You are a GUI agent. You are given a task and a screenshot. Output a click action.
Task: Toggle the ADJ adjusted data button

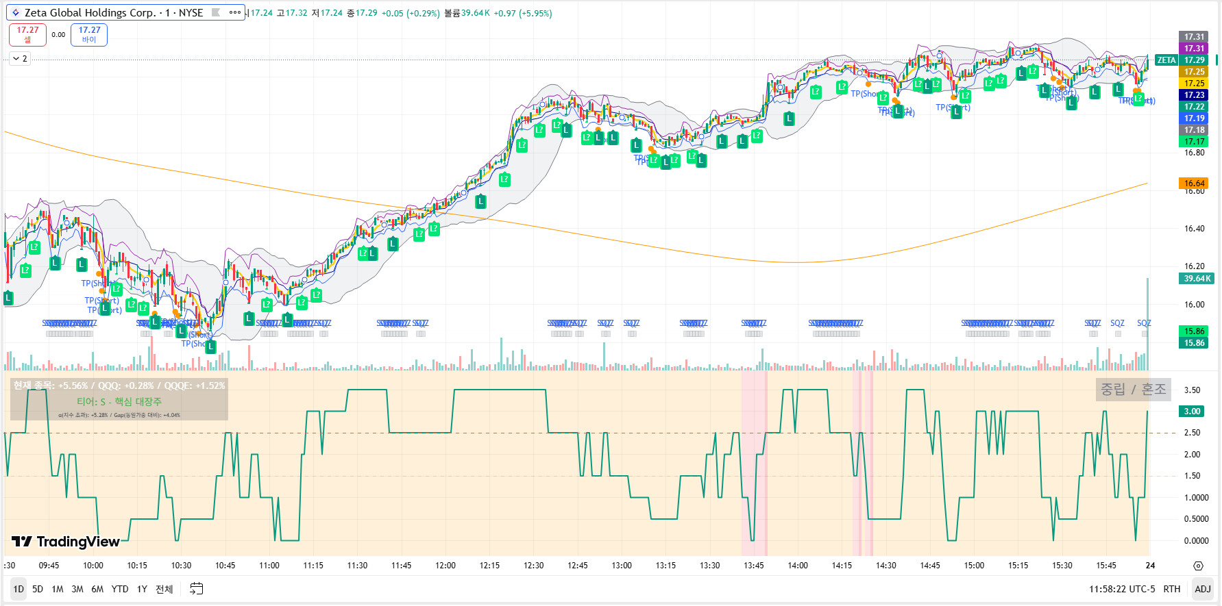pyautogui.click(x=1202, y=589)
